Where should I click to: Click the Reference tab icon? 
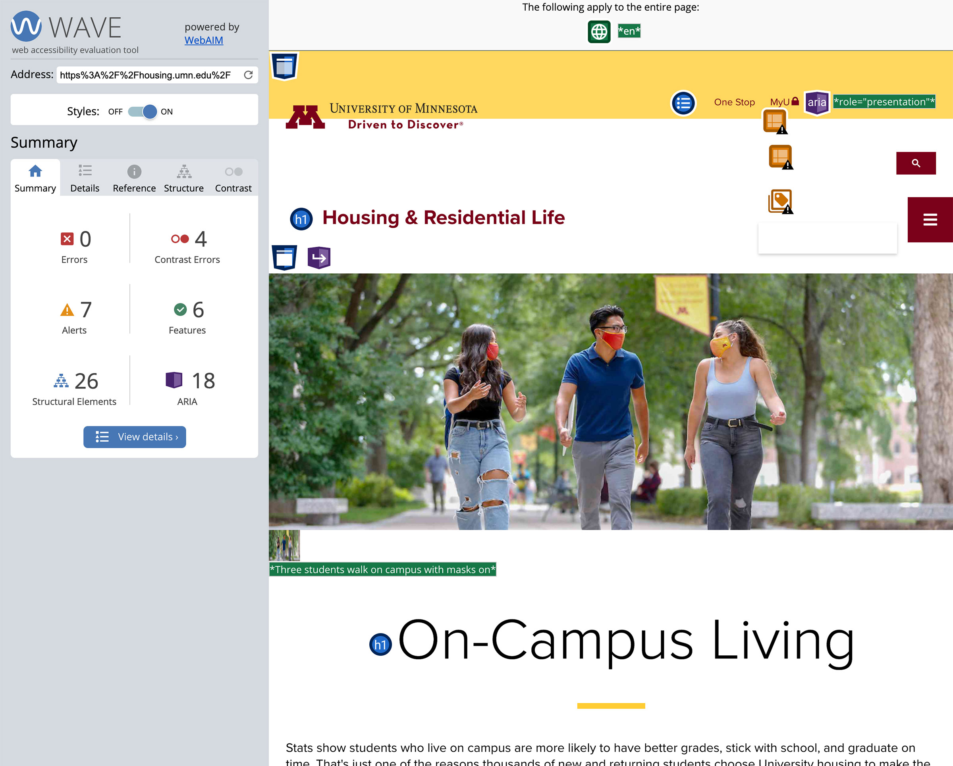(134, 171)
